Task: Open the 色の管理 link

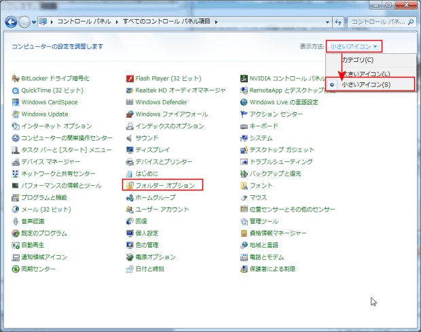Action: click(x=147, y=246)
